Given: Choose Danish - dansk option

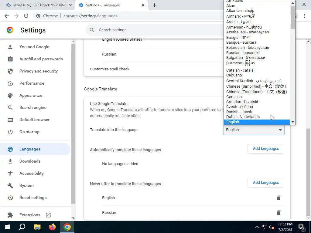Looking at the screenshot, I should [257, 112].
